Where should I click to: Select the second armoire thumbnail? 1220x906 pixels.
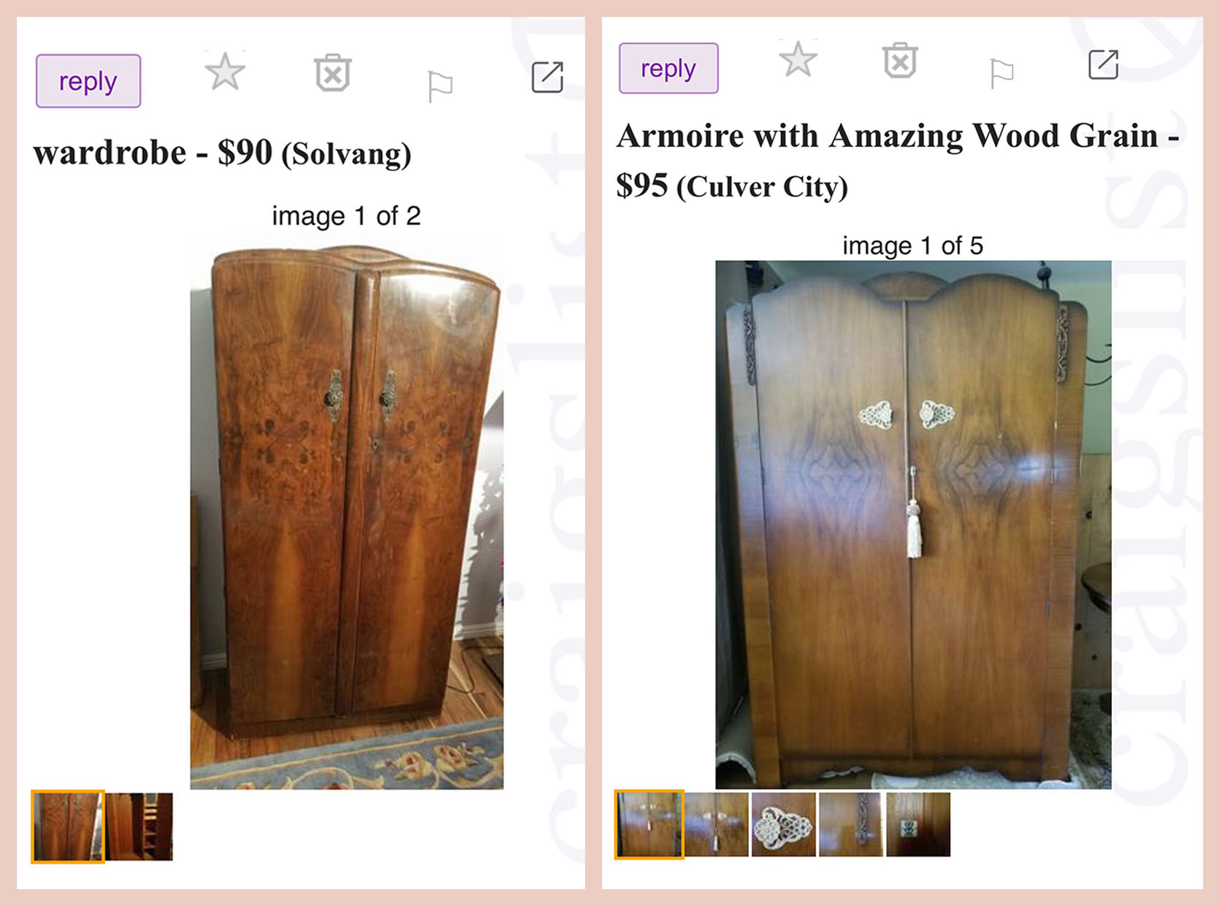click(x=717, y=824)
